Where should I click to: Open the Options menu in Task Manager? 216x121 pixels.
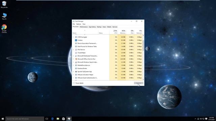[x=79, y=24]
